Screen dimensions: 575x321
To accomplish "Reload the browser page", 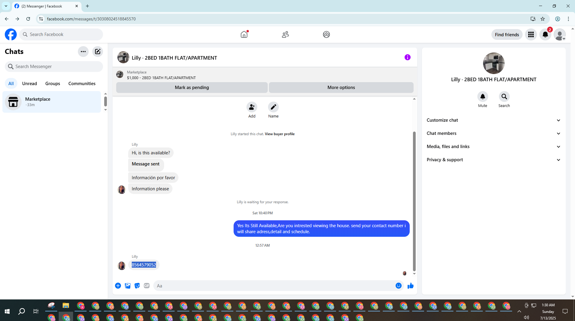I will pyautogui.click(x=28, y=19).
